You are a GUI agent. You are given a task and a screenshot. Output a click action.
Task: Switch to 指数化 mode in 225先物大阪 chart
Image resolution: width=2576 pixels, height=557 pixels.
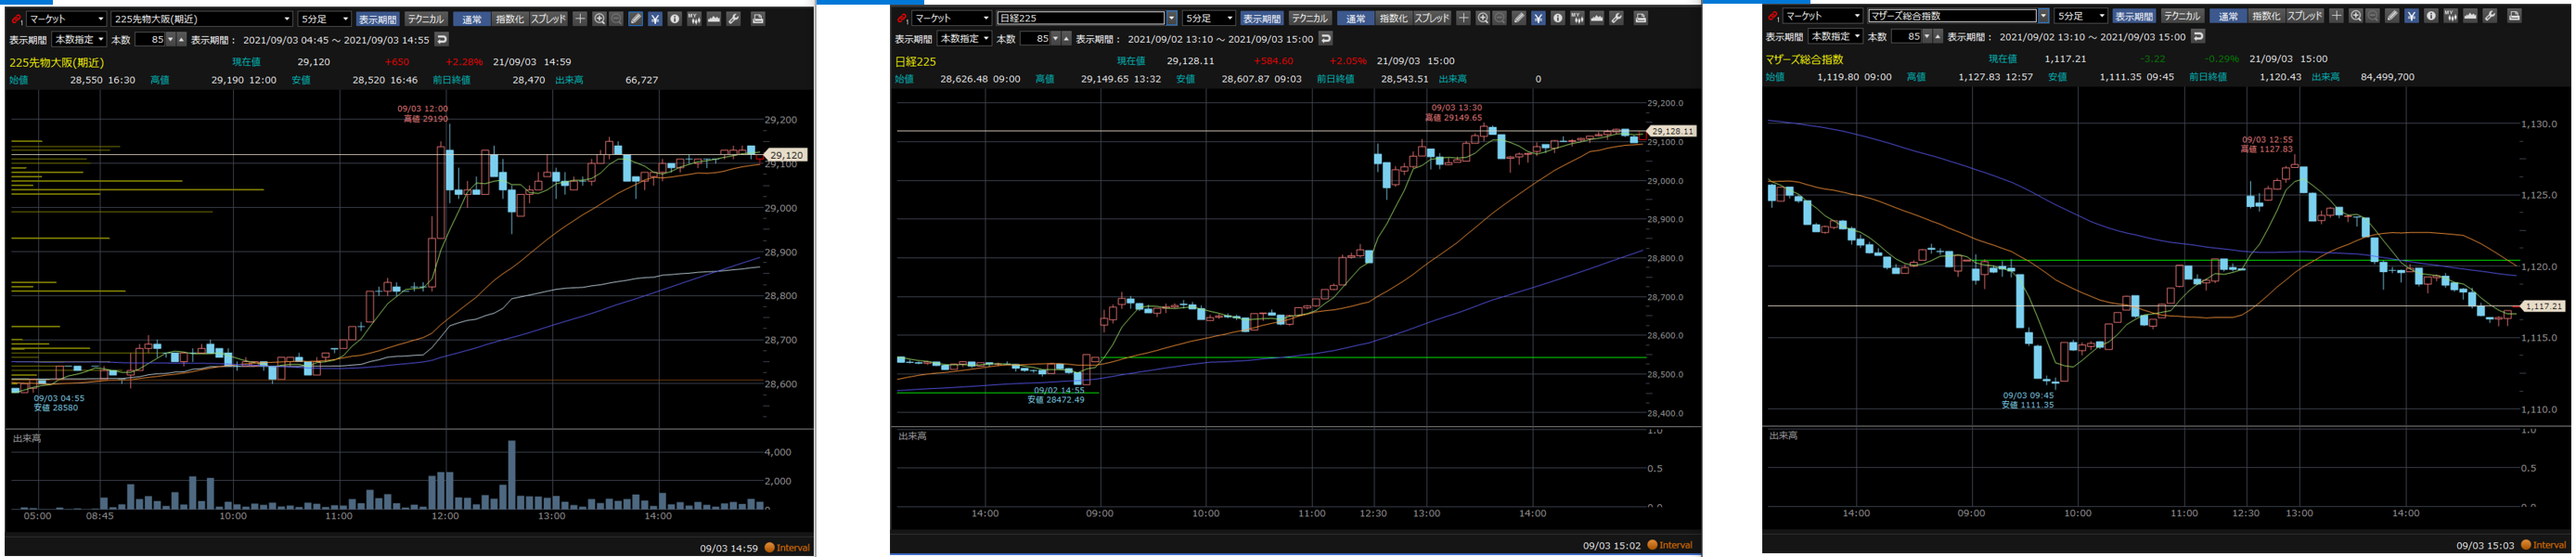coord(508,19)
